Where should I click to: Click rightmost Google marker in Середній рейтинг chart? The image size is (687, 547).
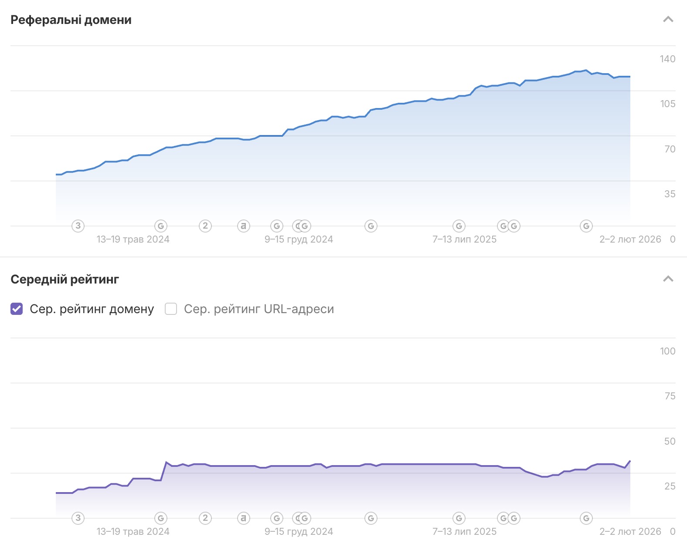[x=586, y=518]
